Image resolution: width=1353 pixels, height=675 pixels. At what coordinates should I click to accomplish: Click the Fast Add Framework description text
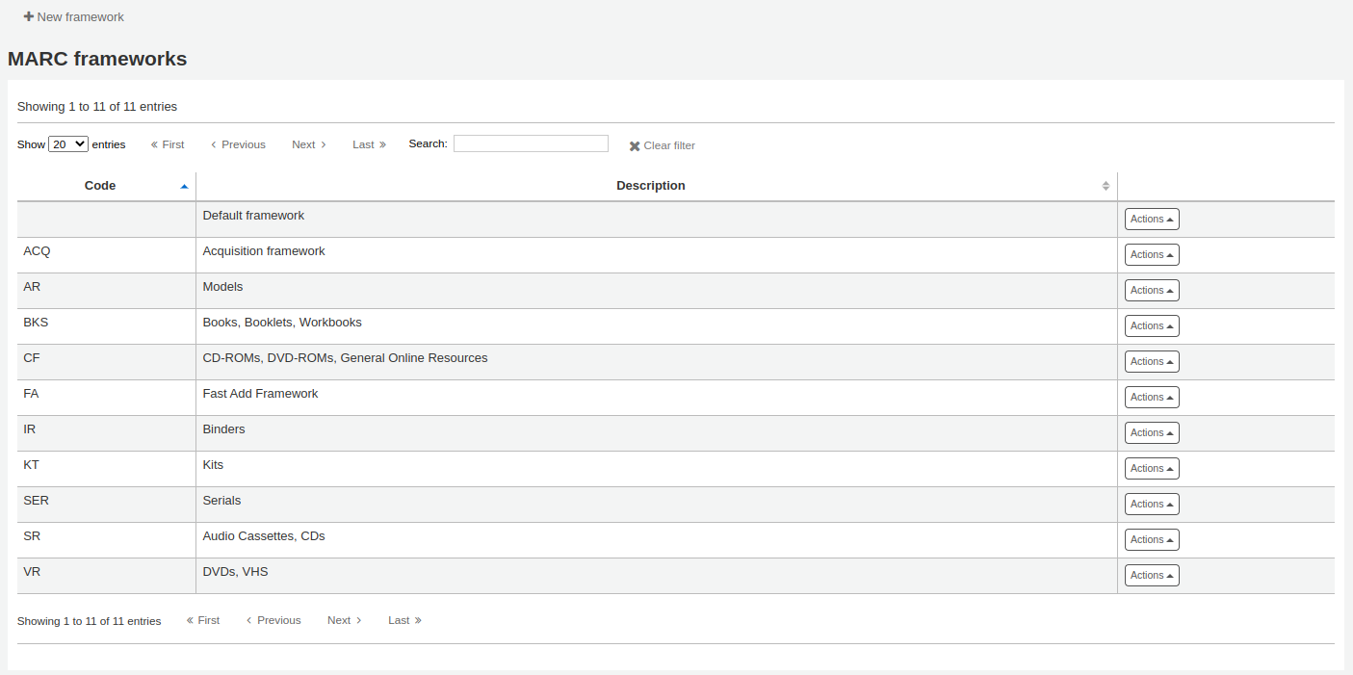[260, 394]
